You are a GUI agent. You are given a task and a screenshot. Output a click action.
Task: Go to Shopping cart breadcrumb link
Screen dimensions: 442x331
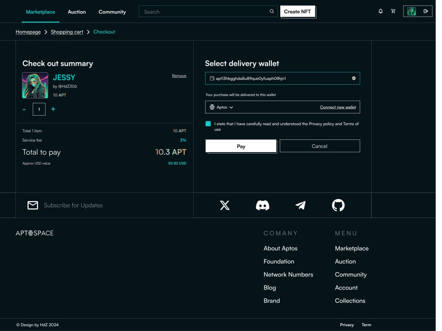[x=67, y=32]
